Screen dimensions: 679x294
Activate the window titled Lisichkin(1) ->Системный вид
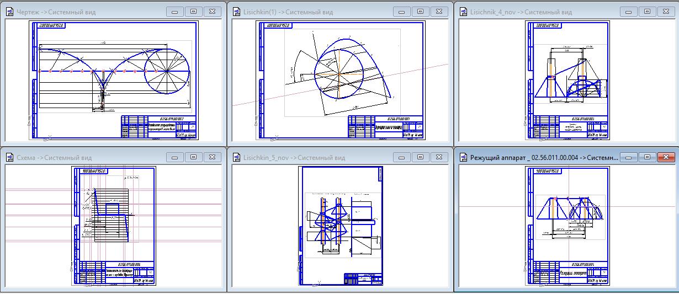click(x=291, y=12)
